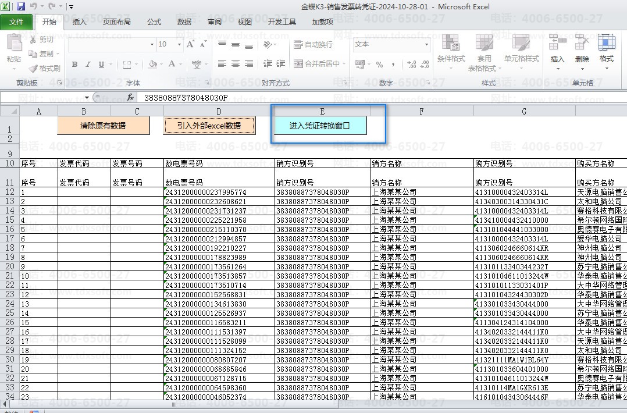Toggle bold formatting
This screenshot has width=627, height=413.
pyautogui.click(x=75, y=65)
